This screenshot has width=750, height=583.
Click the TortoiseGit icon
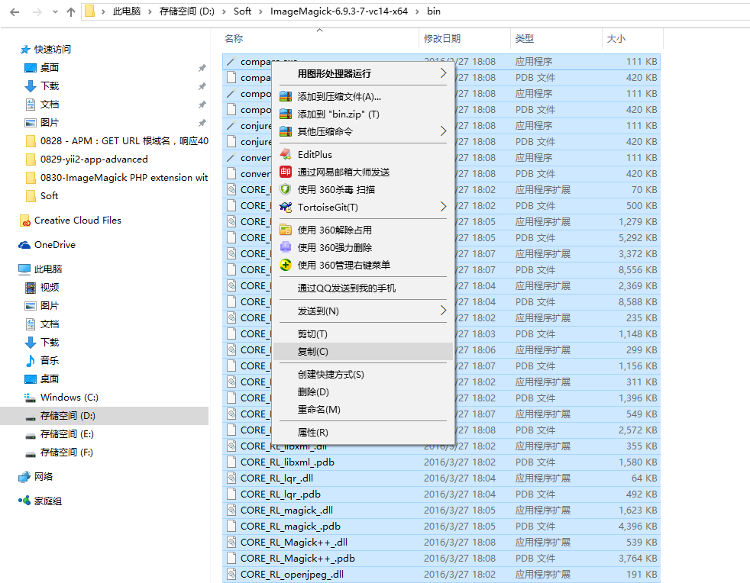pyautogui.click(x=286, y=207)
